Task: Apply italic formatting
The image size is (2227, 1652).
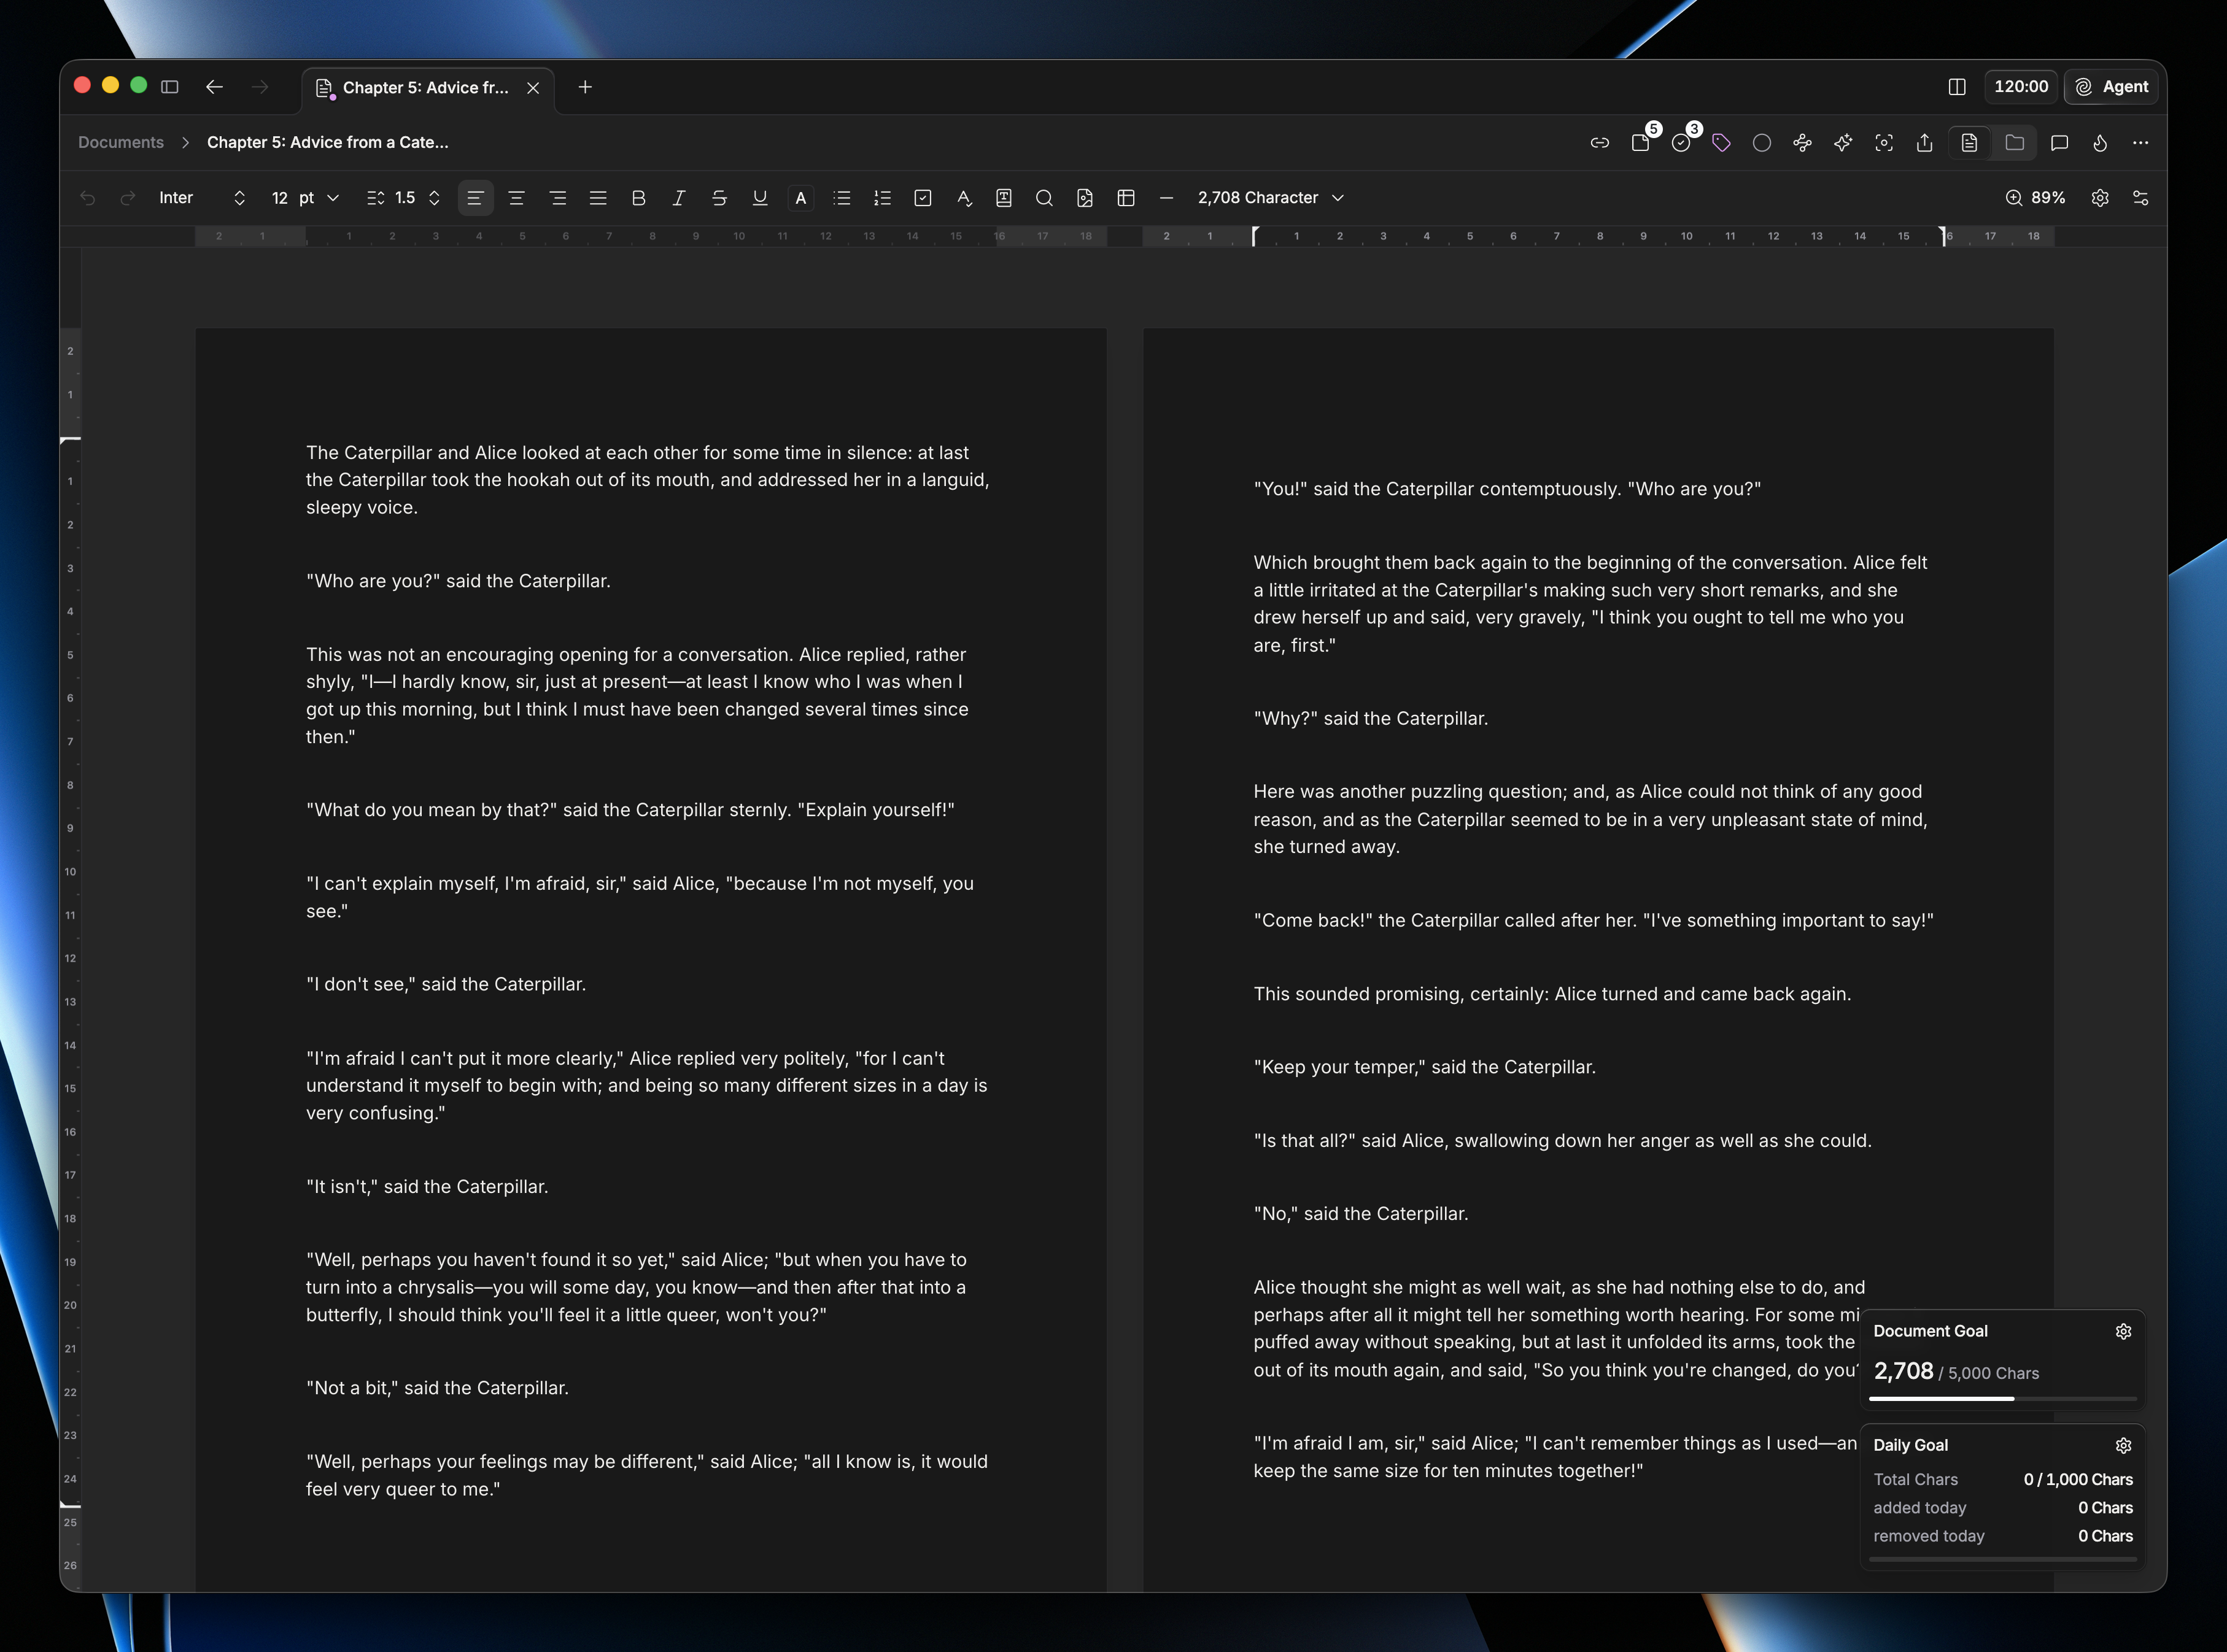Action: click(x=678, y=198)
